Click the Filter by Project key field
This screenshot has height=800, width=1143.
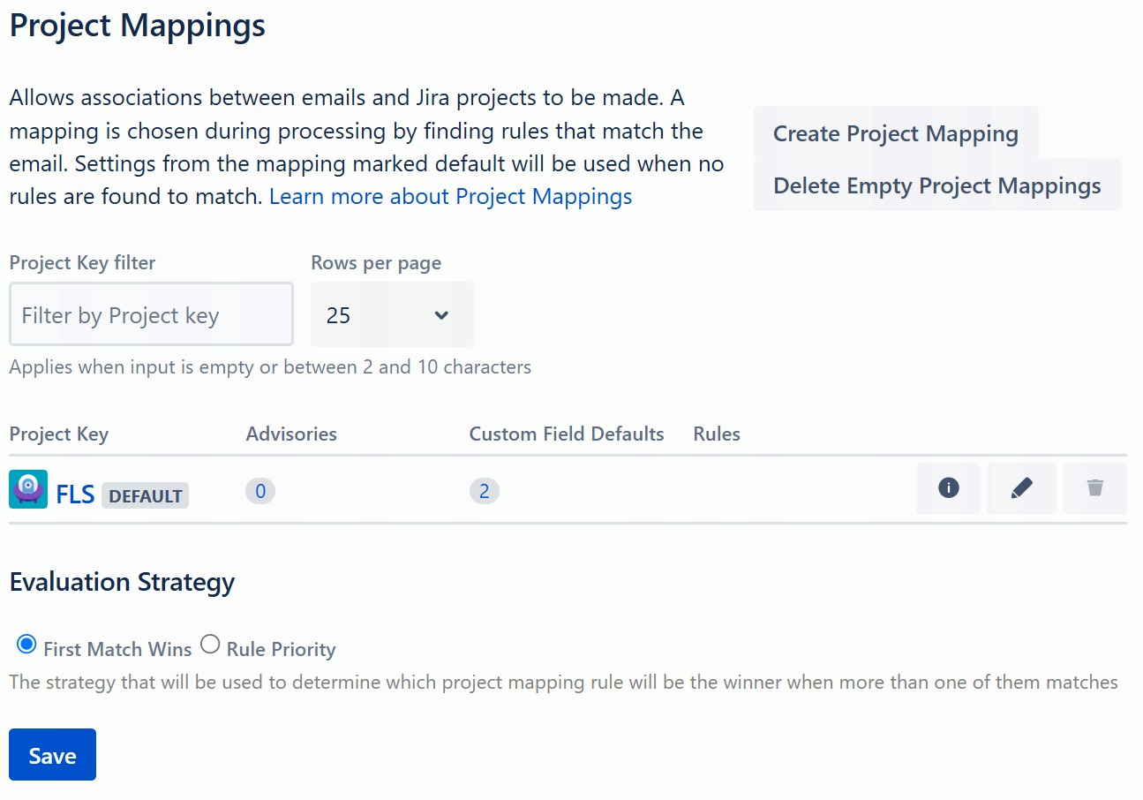click(150, 313)
